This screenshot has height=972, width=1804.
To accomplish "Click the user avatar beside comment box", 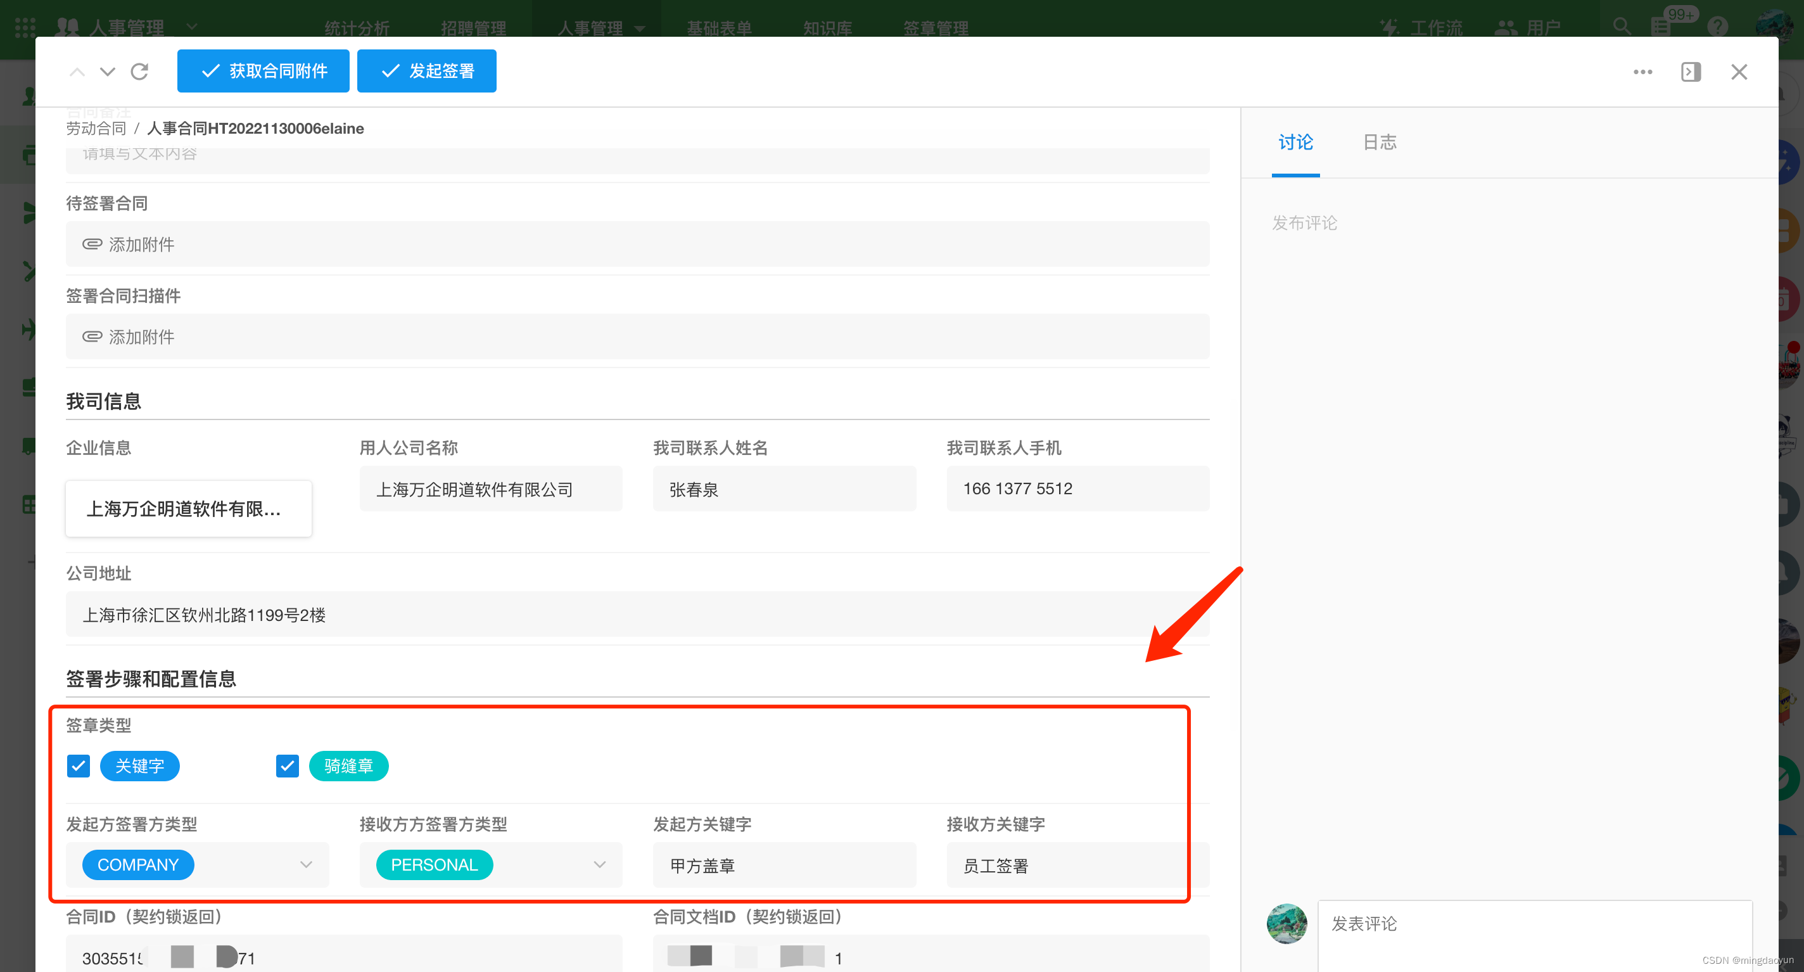I will click(1286, 923).
